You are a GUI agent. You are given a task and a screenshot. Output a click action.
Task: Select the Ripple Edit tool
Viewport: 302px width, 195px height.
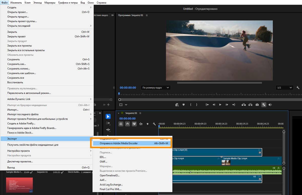[x=108, y=130]
